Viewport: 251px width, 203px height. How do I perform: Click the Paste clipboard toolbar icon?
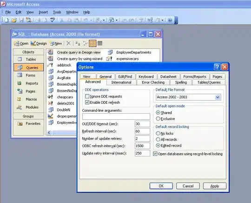(77, 20)
